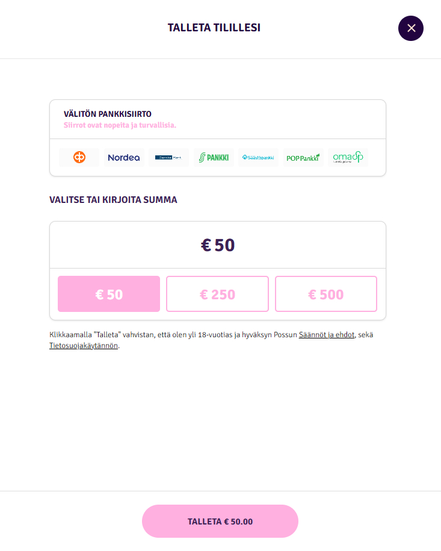
Task: Choose Nordea as the bank
Action: coord(124,157)
